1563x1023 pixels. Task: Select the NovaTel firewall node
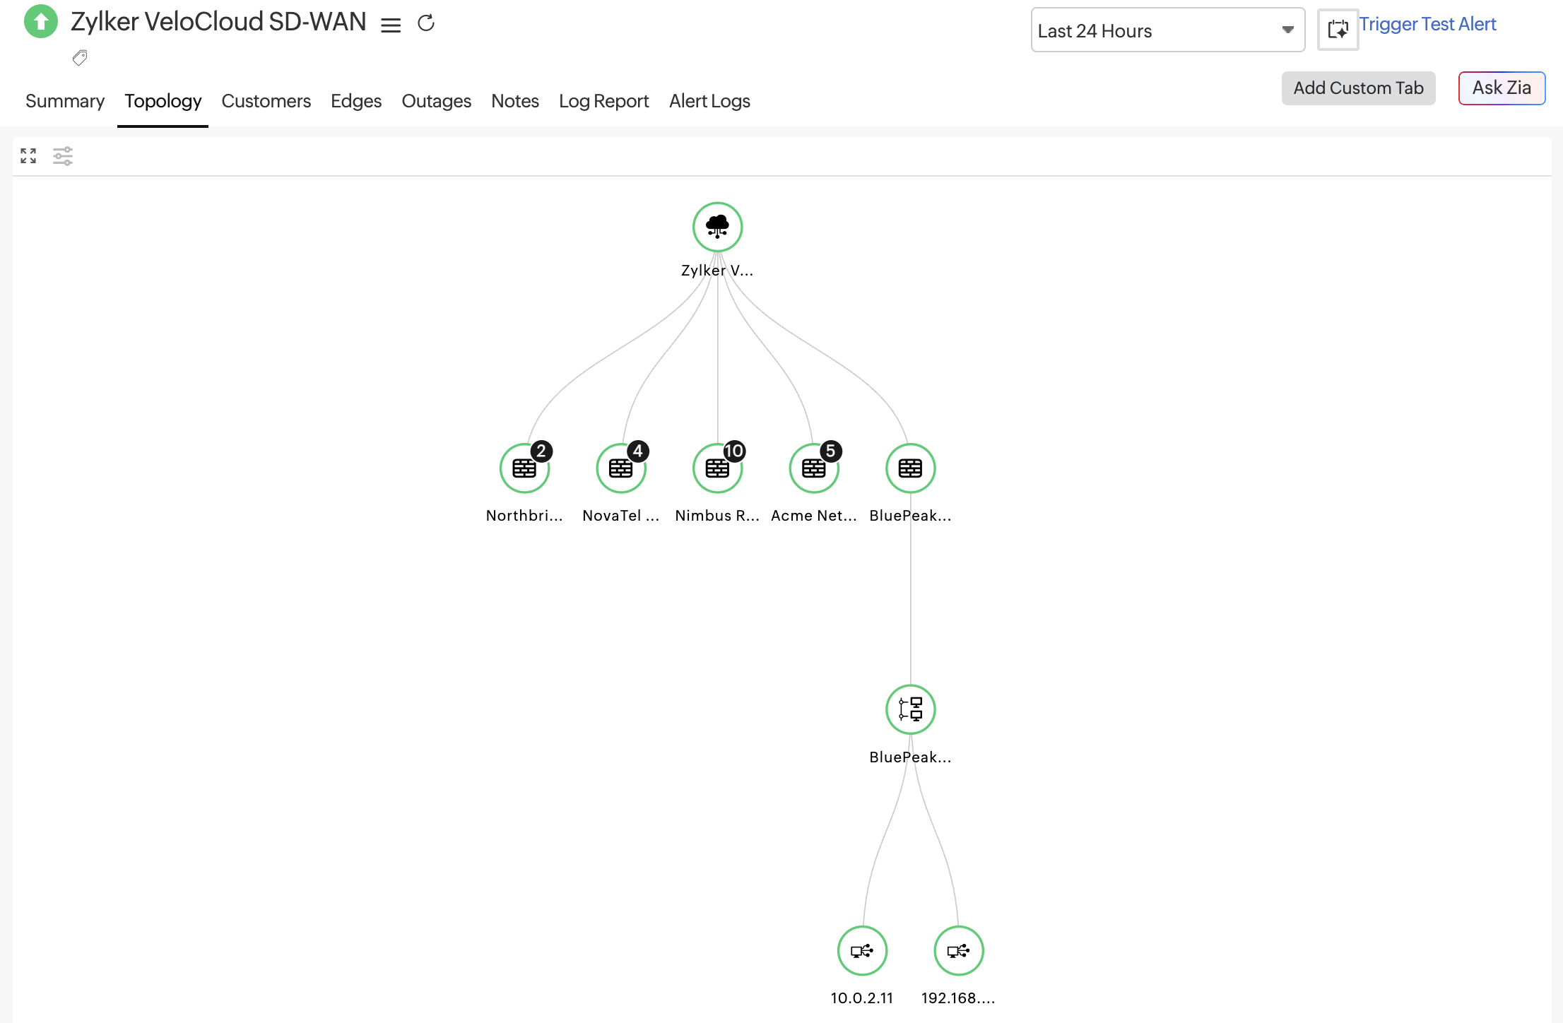tap(620, 468)
